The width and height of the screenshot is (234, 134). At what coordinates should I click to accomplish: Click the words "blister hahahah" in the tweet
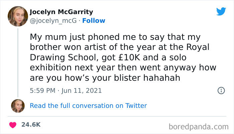tap(156, 78)
